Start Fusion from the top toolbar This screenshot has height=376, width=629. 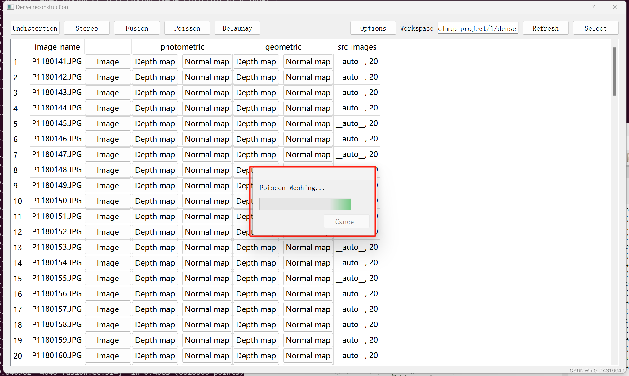137,28
